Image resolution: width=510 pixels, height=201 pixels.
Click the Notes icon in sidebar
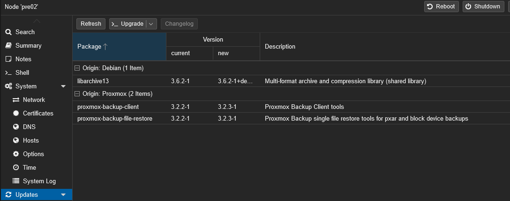click(8, 59)
